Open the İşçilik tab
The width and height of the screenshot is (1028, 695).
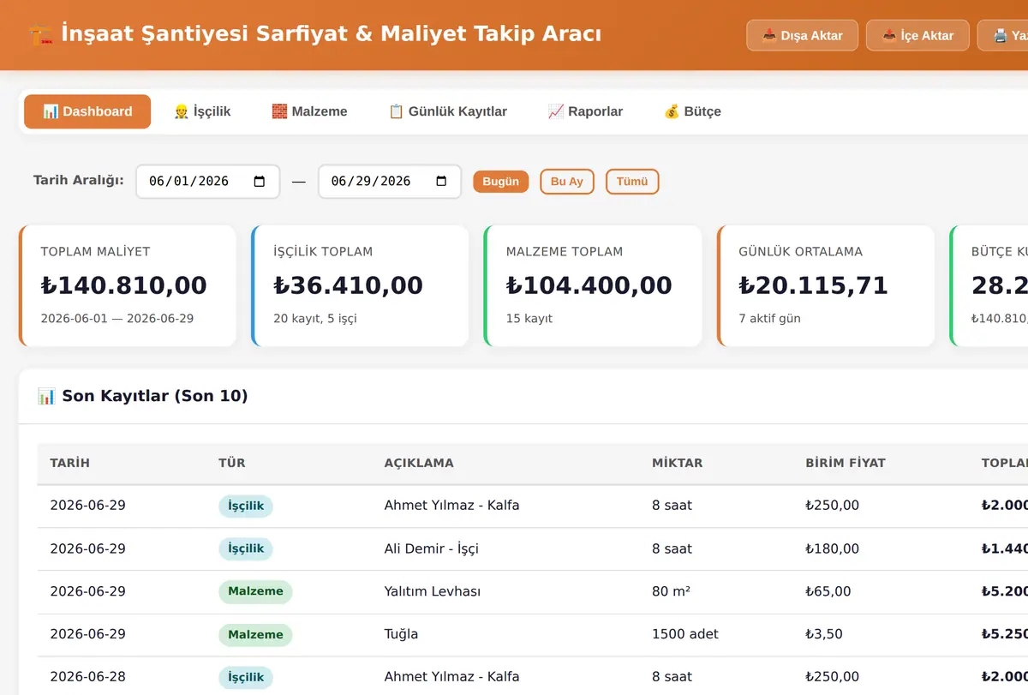(x=202, y=111)
